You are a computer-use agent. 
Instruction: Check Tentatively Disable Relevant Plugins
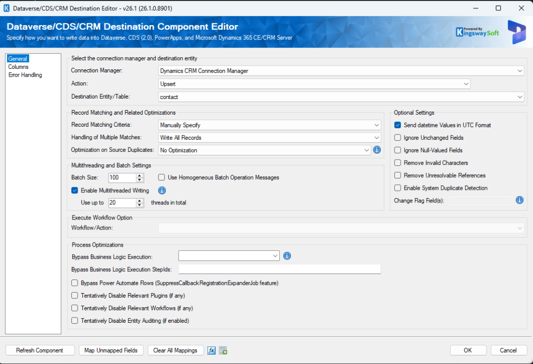tap(75, 296)
